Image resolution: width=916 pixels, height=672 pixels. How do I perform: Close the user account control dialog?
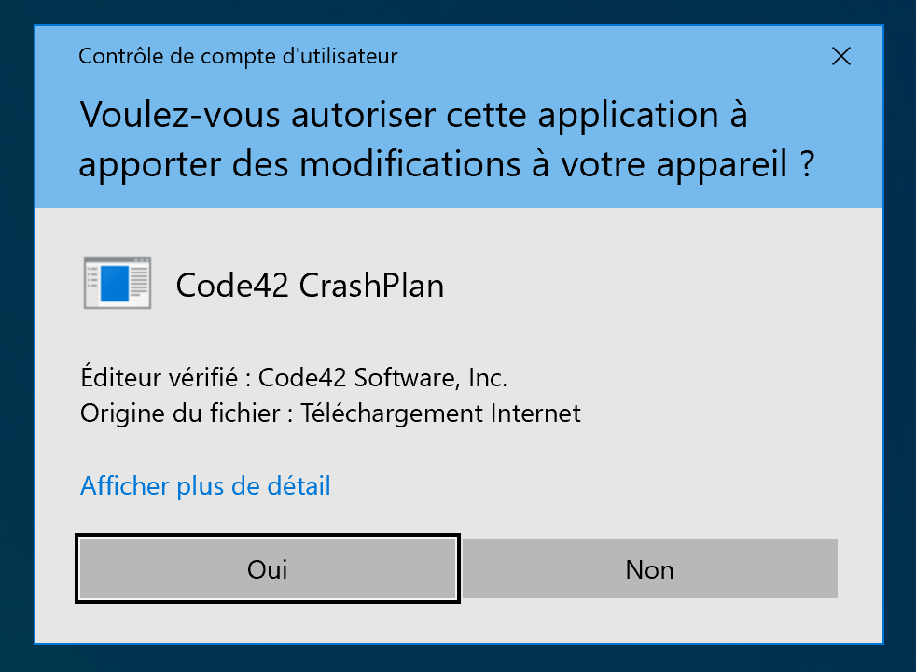pos(840,57)
